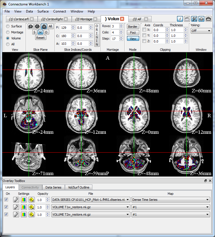Viewport: 215px width, 237px height.
Task: Open the Yoking dropdown
Action: (x=201, y=31)
